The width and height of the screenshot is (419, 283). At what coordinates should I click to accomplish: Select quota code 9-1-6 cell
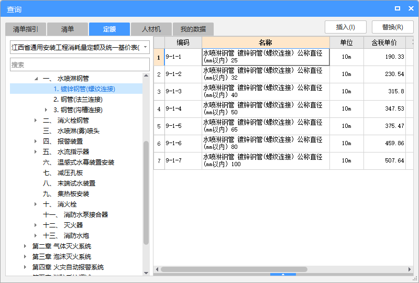tap(183, 144)
